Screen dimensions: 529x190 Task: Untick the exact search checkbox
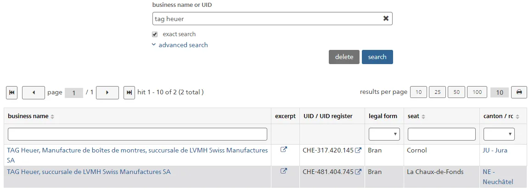coord(155,34)
